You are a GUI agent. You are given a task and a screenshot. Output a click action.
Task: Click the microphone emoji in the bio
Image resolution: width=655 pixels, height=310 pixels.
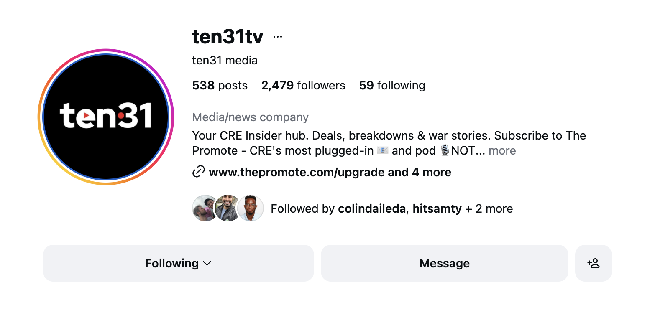(x=445, y=150)
